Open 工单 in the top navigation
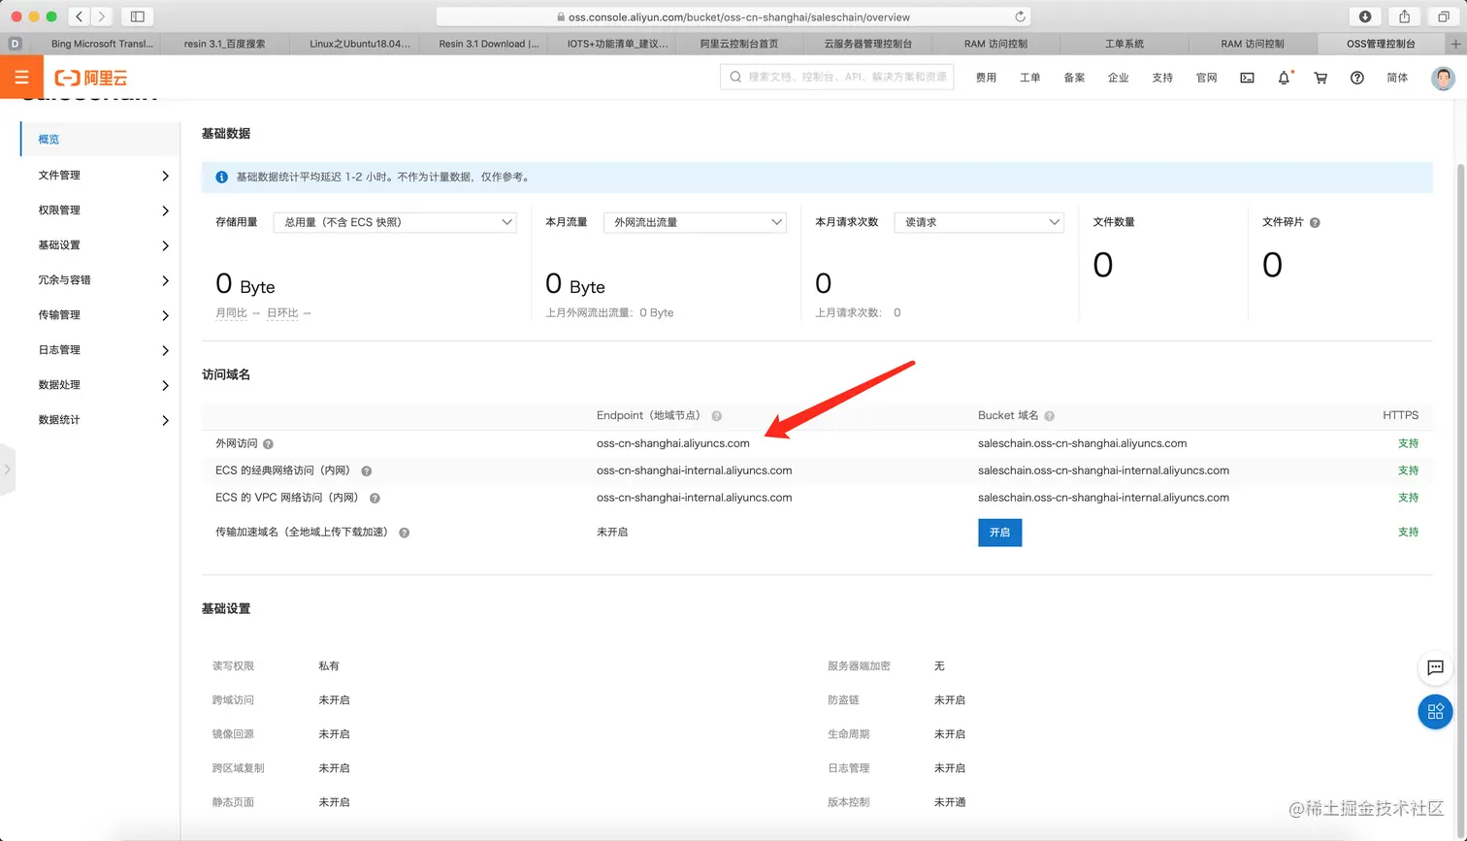1467x841 pixels. (x=1030, y=78)
